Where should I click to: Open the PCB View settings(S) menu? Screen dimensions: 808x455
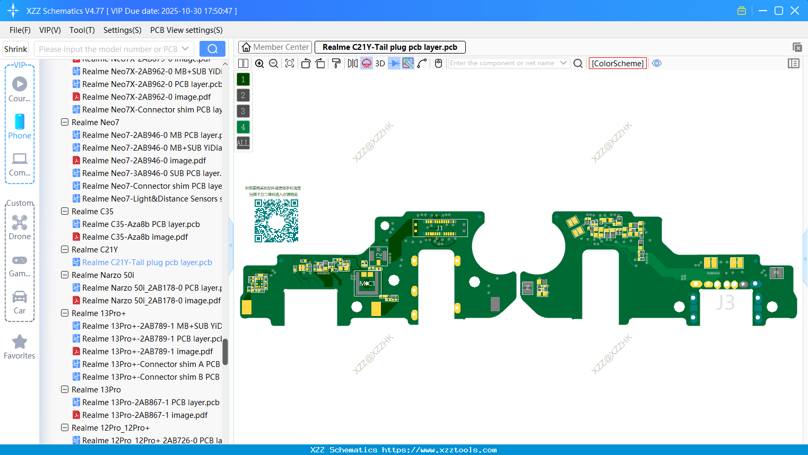(x=186, y=30)
